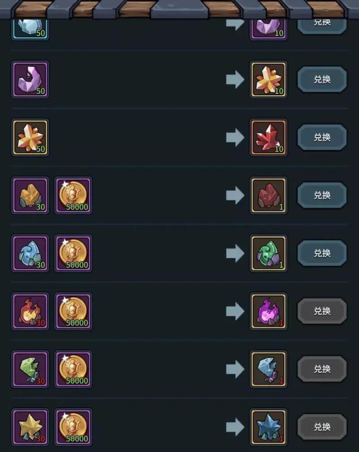Exchange for the dark red ore
The width and height of the screenshot is (359, 452).
(322, 195)
